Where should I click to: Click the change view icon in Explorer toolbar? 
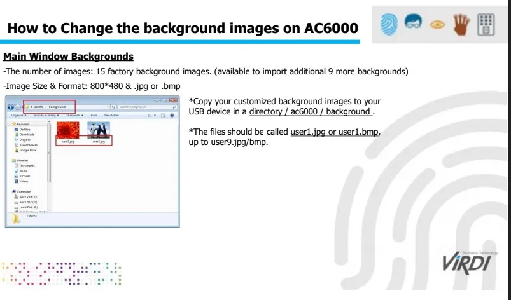coord(150,116)
